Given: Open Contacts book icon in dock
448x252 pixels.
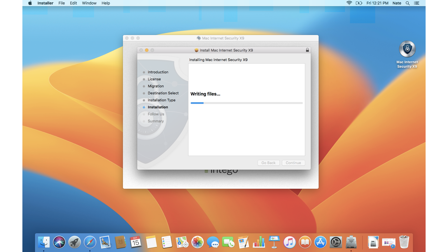Looking at the screenshot, I should point(121,242).
